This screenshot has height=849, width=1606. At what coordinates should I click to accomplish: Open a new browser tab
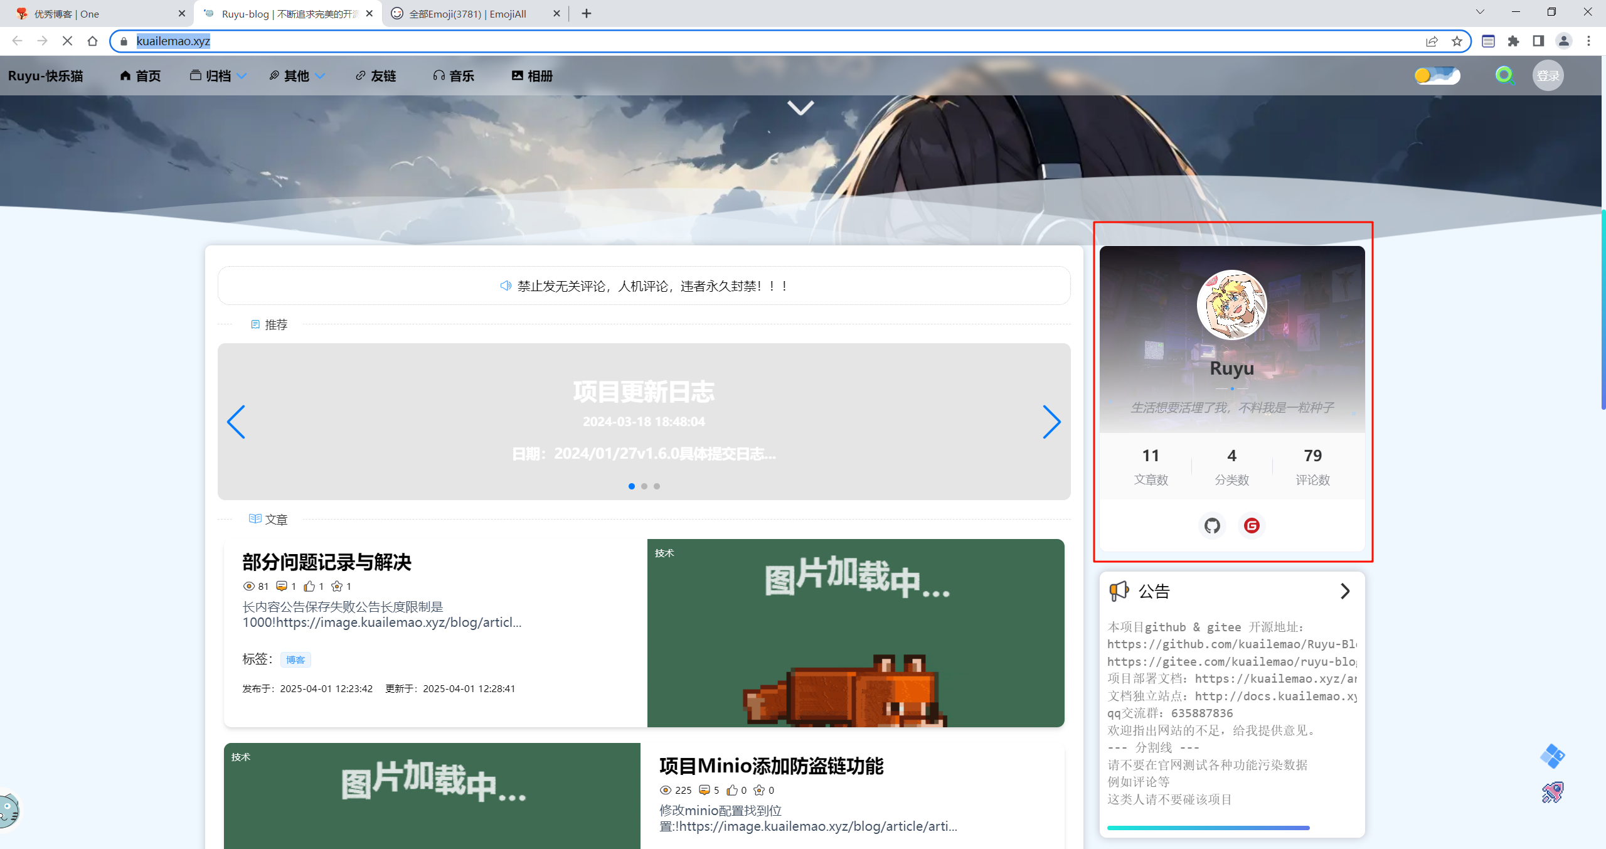tap(586, 13)
